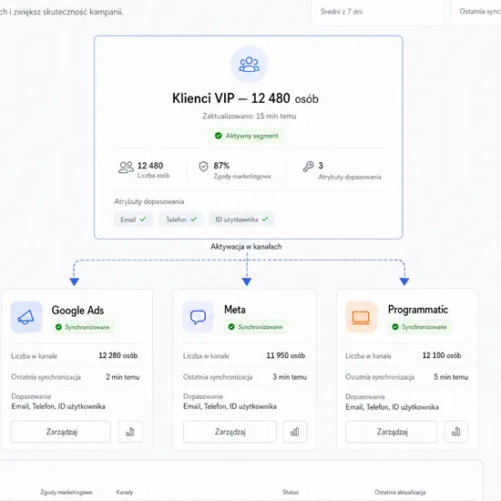
Task: Click the Zgody marketingowe column header
Action: tap(66, 492)
